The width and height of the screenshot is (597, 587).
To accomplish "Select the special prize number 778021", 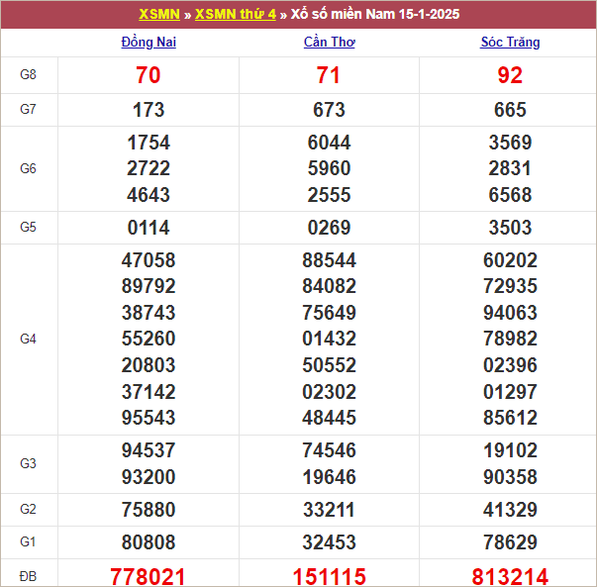I will (x=149, y=576).
